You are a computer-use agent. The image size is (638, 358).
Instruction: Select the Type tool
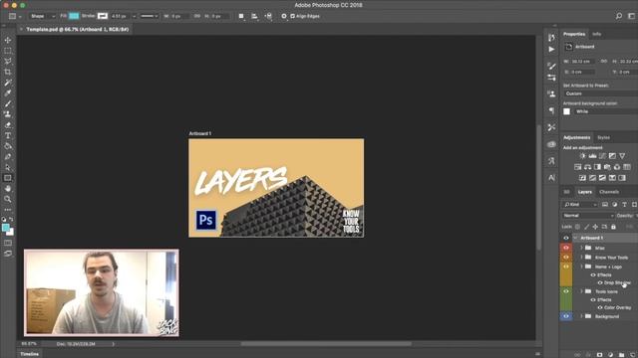(8, 135)
